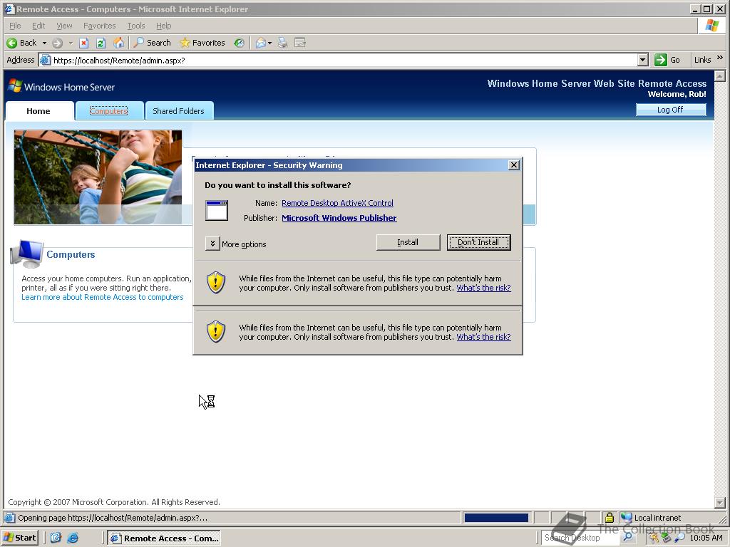Expand More options in security dialog
Viewport: 730px width, 547px height.
(x=212, y=244)
